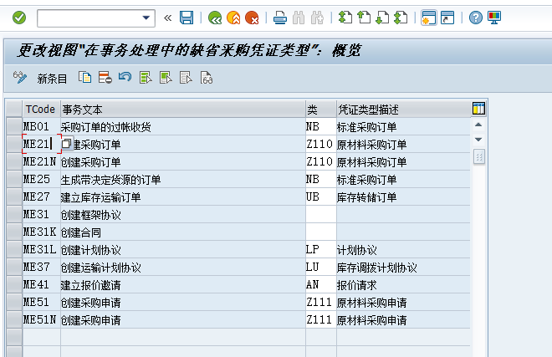The height and width of the screenshot is (357, 552).
Task: Click the select-all corner cell of table
Action: (x=14, y=110)
